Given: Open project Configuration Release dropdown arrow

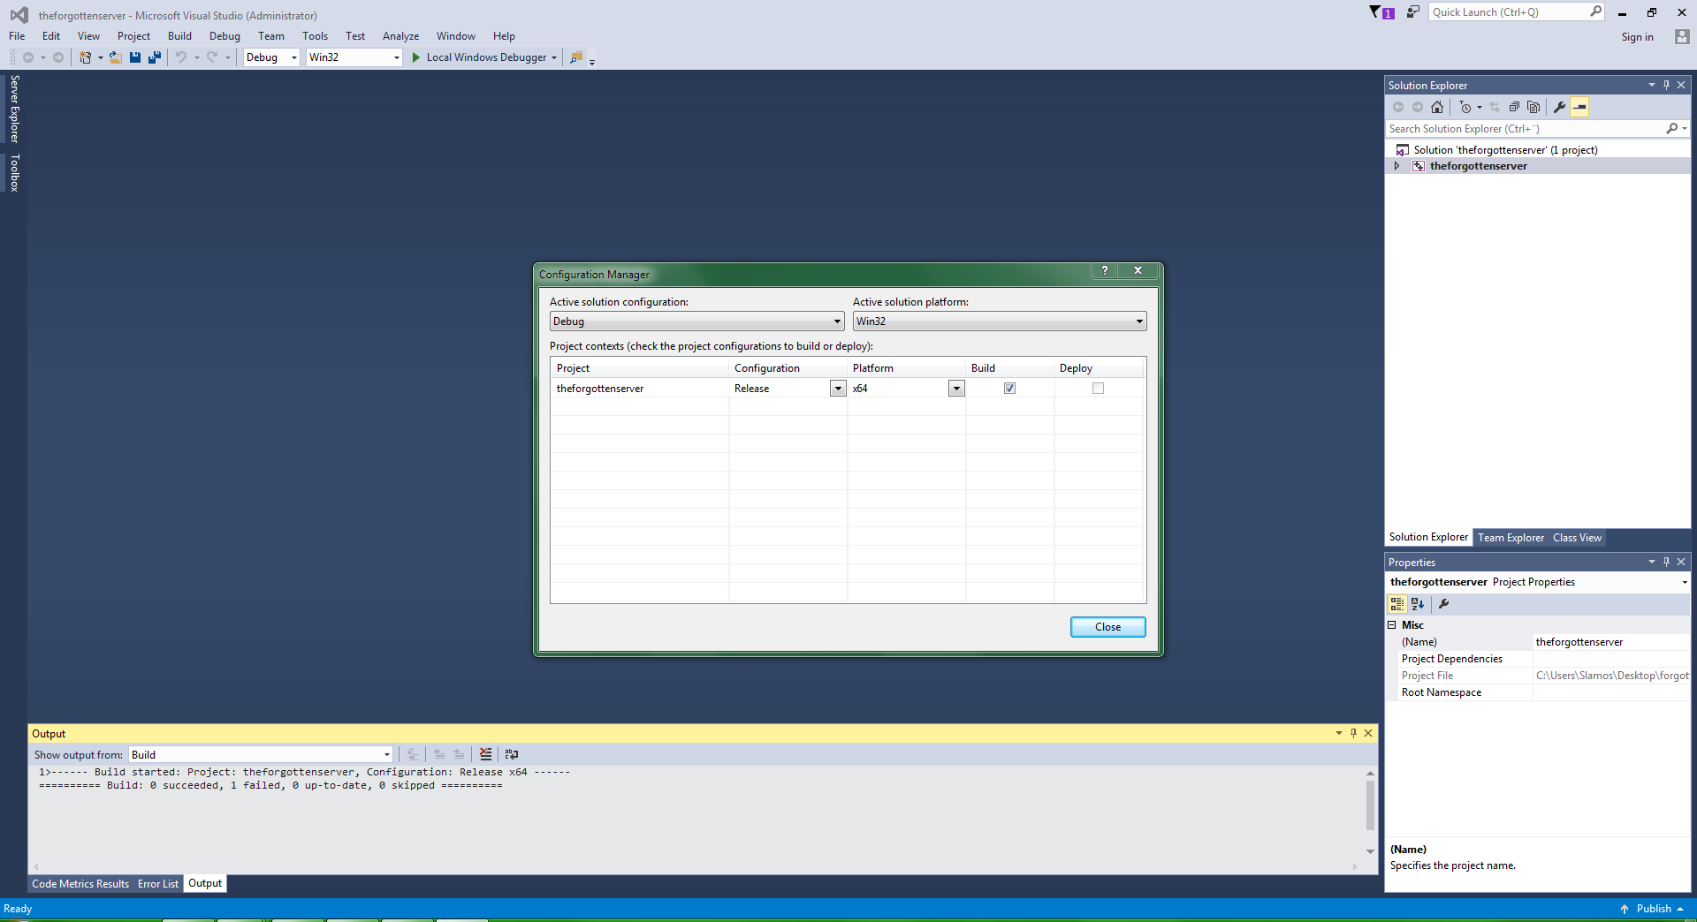Looking at the screenshot, I should pos(838,389).
